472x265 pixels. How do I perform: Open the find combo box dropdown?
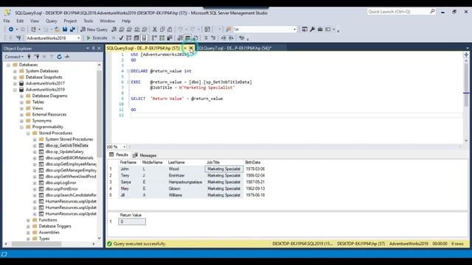(294, 29)
